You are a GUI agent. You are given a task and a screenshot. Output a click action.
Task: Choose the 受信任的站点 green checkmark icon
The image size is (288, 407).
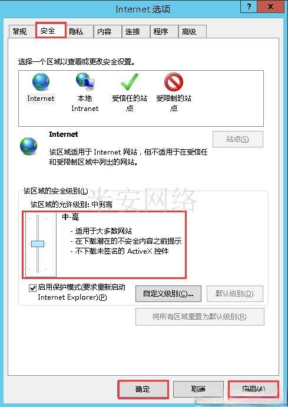point(130,82)
